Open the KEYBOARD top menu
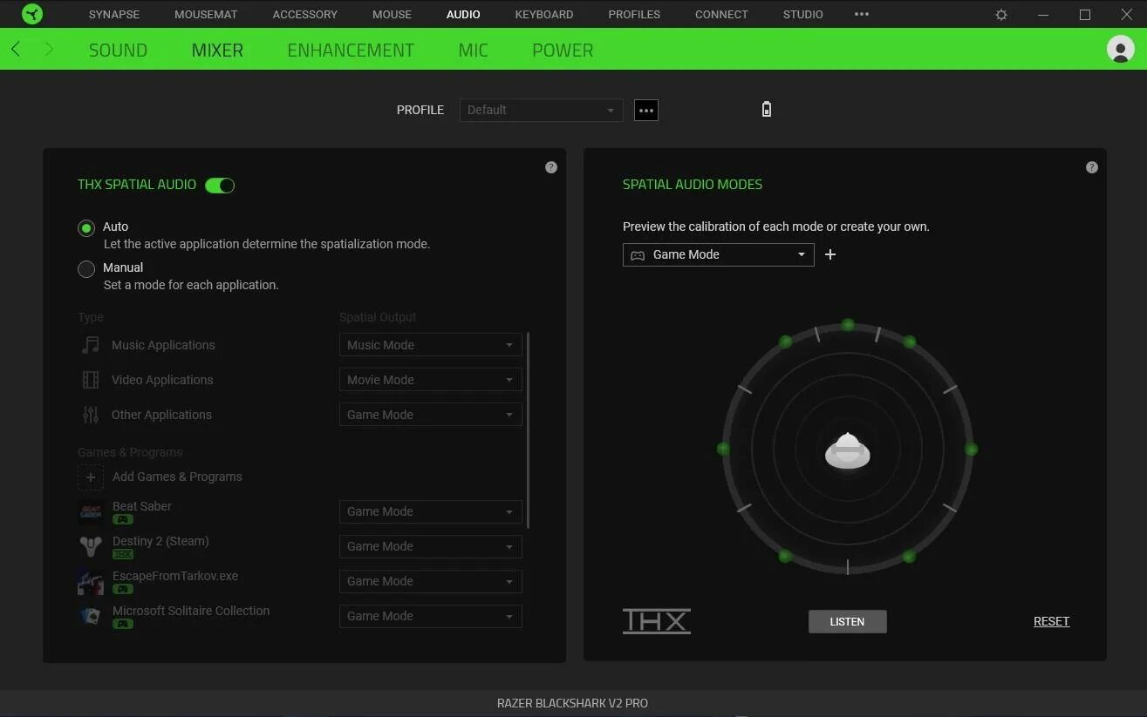The height and width of the screenshot is (717, 1147). coord(544,14)
